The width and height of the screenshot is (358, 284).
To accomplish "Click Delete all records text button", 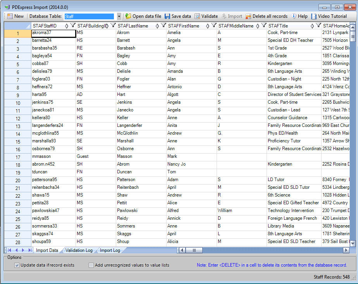I will pos(270,16).
